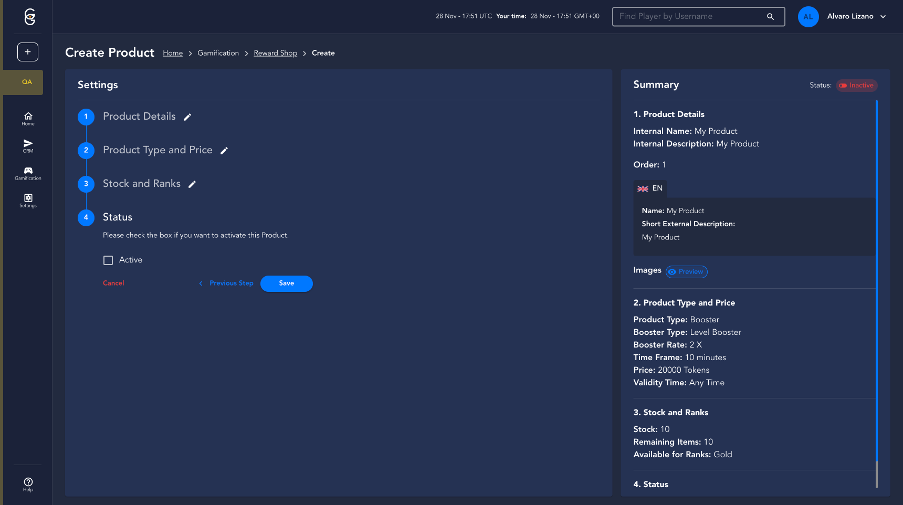Check the Active checkbox
This screenshot has height=505, width=903.
click(x=108, y=260)
